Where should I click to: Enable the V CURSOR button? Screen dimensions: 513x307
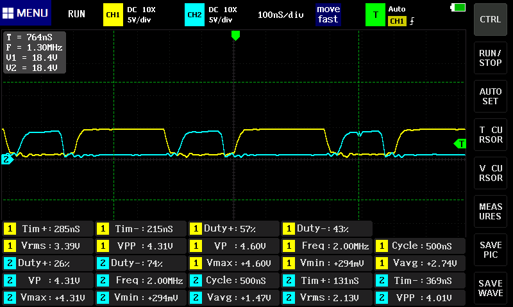(490, 173)
